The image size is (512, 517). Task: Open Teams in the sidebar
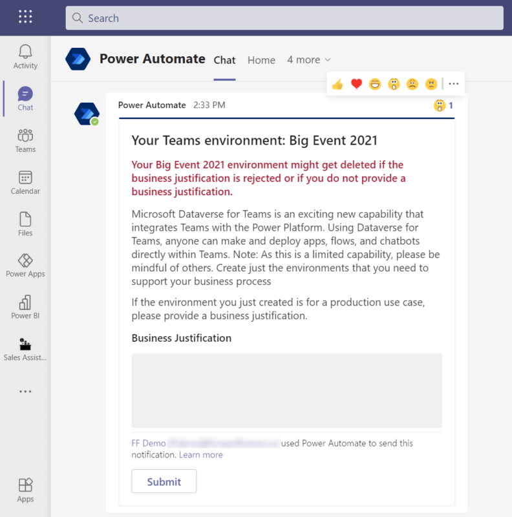25,140
